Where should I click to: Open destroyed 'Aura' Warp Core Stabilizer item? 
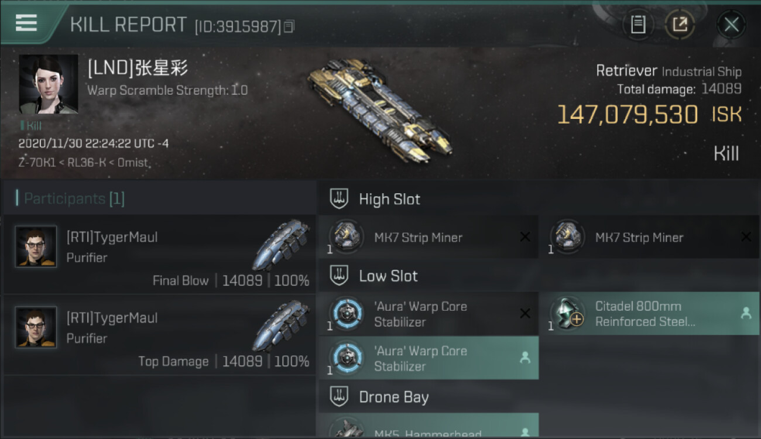coord(429,314)
